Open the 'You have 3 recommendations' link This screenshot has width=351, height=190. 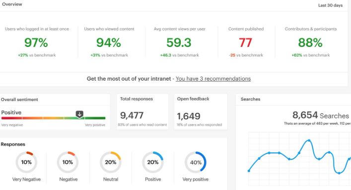click(x=213, y=79)
